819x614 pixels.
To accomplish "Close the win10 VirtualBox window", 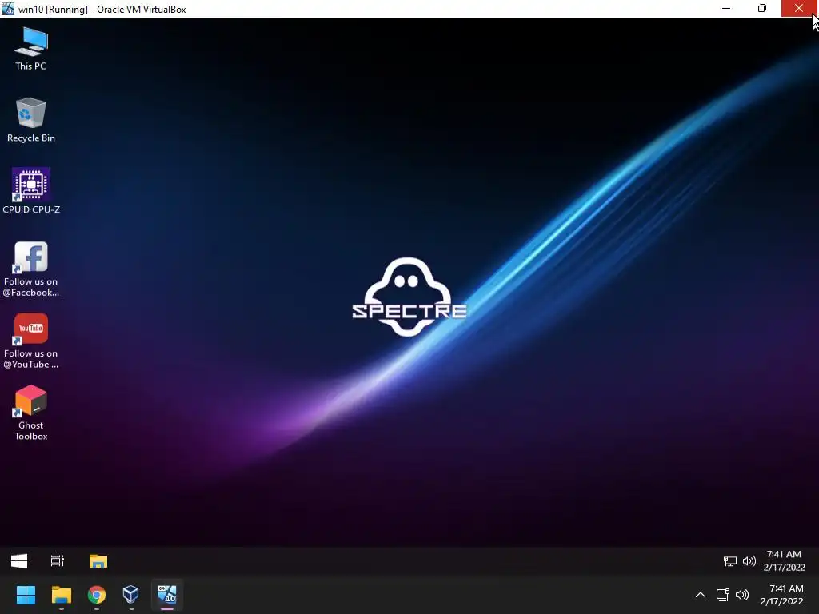I will pyautogui.click(x=799, y=8).
